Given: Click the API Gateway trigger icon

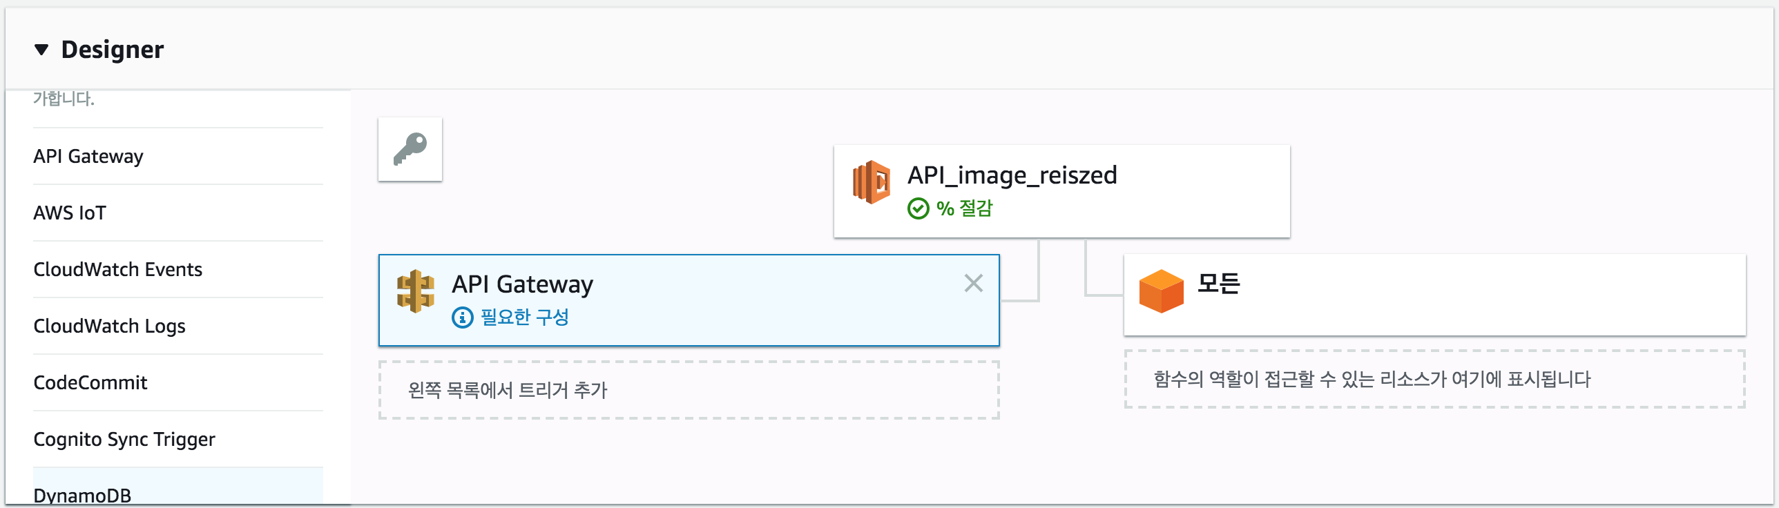Looking at the screenshot, I should tap(416, 291).
